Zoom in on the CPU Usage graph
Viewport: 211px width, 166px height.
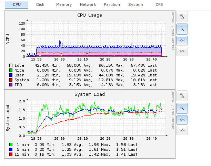[x=182, y=17]
